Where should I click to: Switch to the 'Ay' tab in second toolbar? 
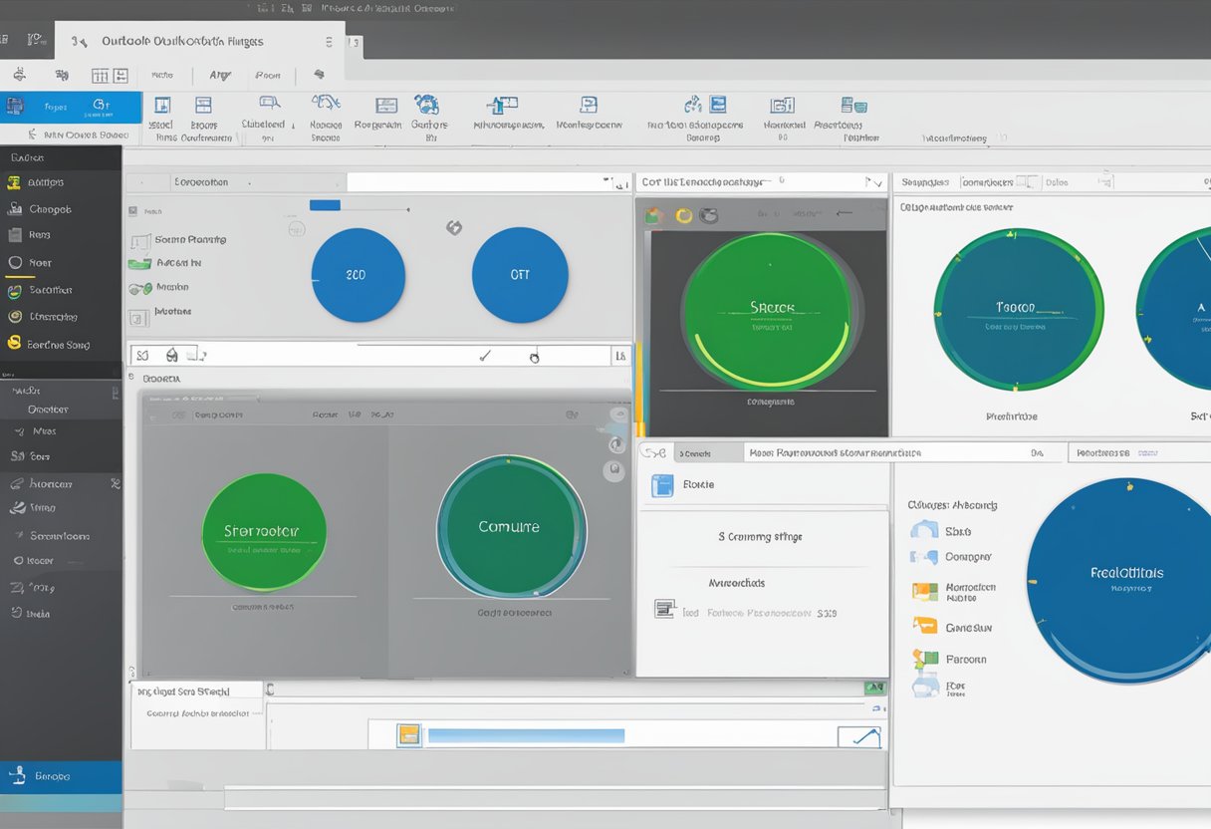click(x=219, y=75)
